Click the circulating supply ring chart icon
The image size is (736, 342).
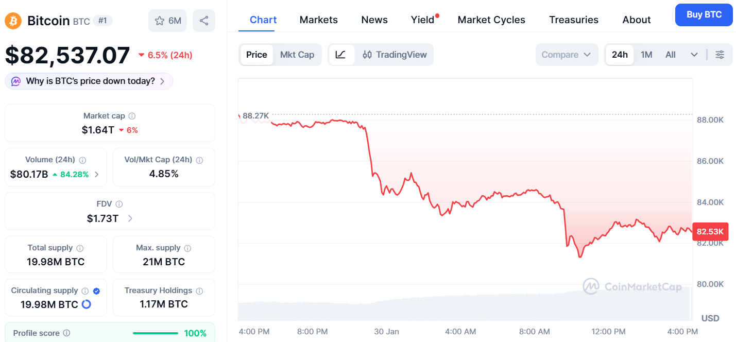coord(87,304)
